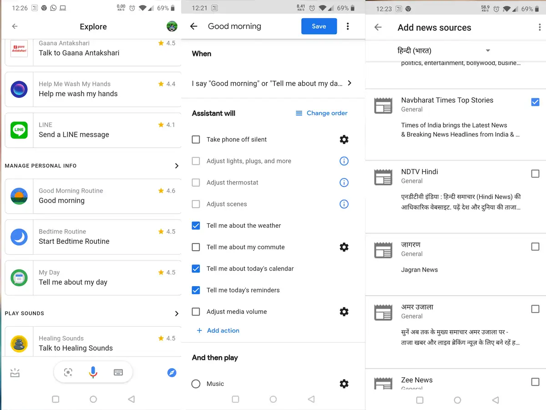Open overflow menu on Add news sources
This screenshot has height=410, width=546.
[x=540, y=27]
